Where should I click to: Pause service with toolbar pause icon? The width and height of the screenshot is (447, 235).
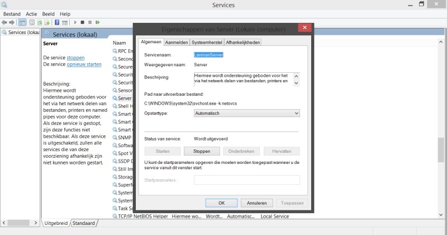(x=90, y=22)
